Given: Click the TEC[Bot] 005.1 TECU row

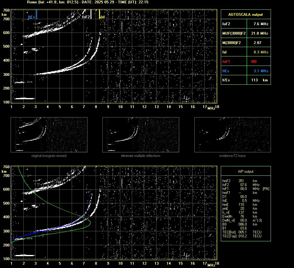Looking at the screenshot, I should (242, 232).
